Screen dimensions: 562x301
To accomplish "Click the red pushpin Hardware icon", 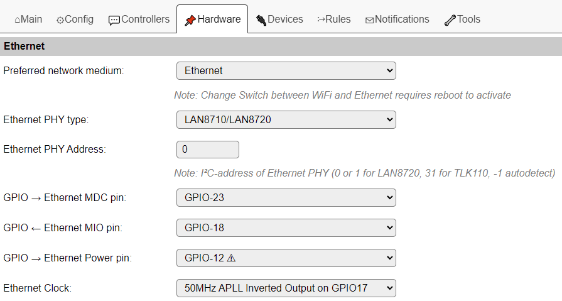I will point(190,19).
